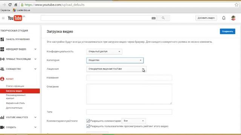The height and width of the screenshot is (135, 241).
Task: Toggle the Разрешить комментарии checkbox
Action: [88, 121]
